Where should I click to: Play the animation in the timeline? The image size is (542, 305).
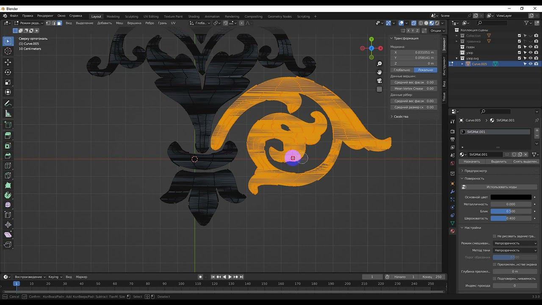(x=230, y=277)
